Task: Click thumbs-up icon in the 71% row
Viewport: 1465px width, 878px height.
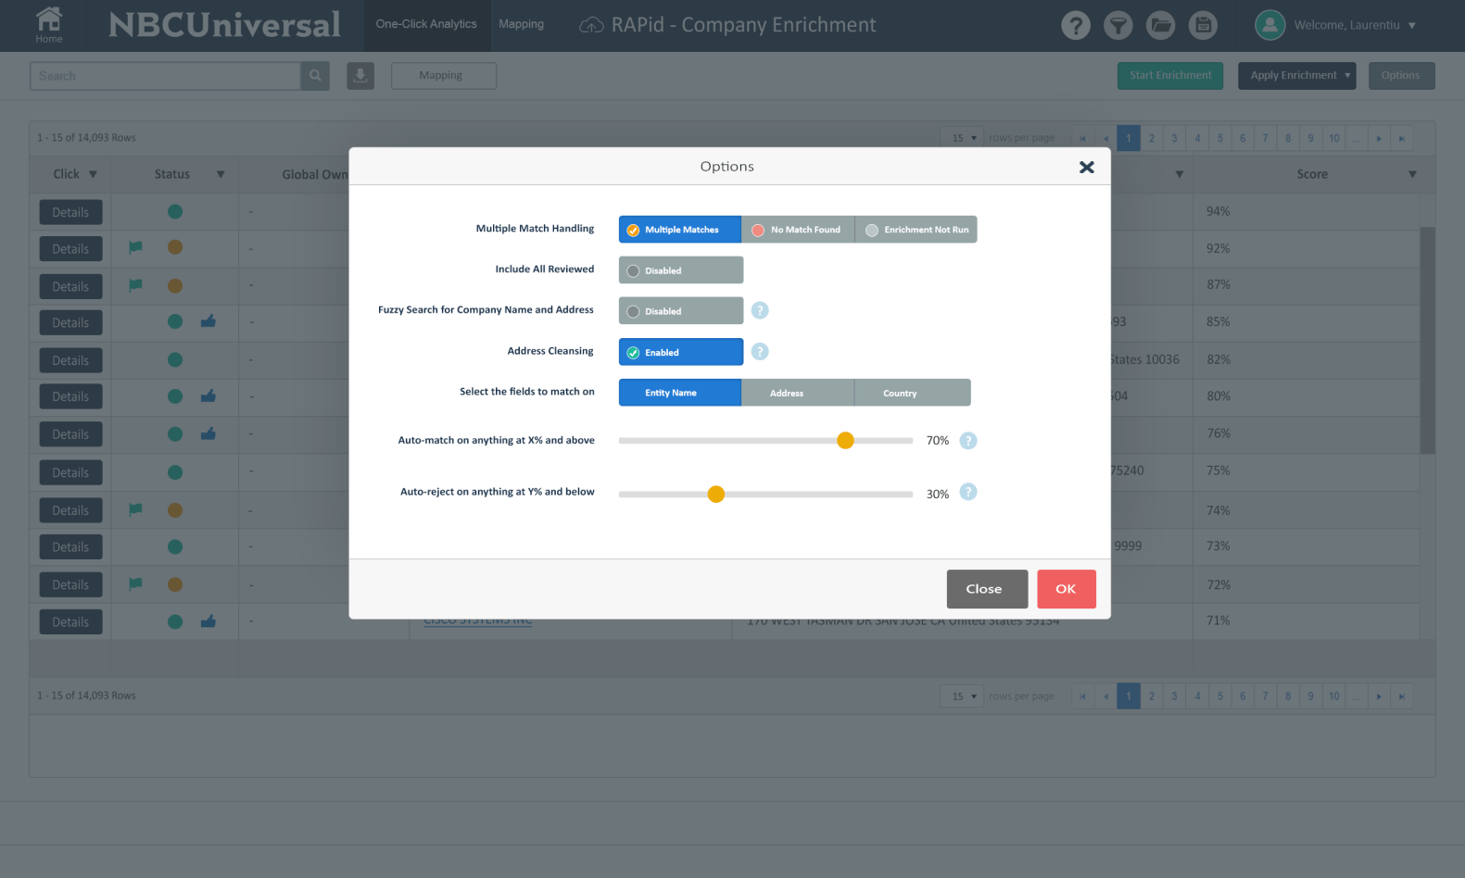Action: pyautogui.click(x=208, y=621)
